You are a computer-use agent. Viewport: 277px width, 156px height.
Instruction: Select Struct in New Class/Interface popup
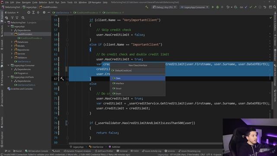[138, 88]
